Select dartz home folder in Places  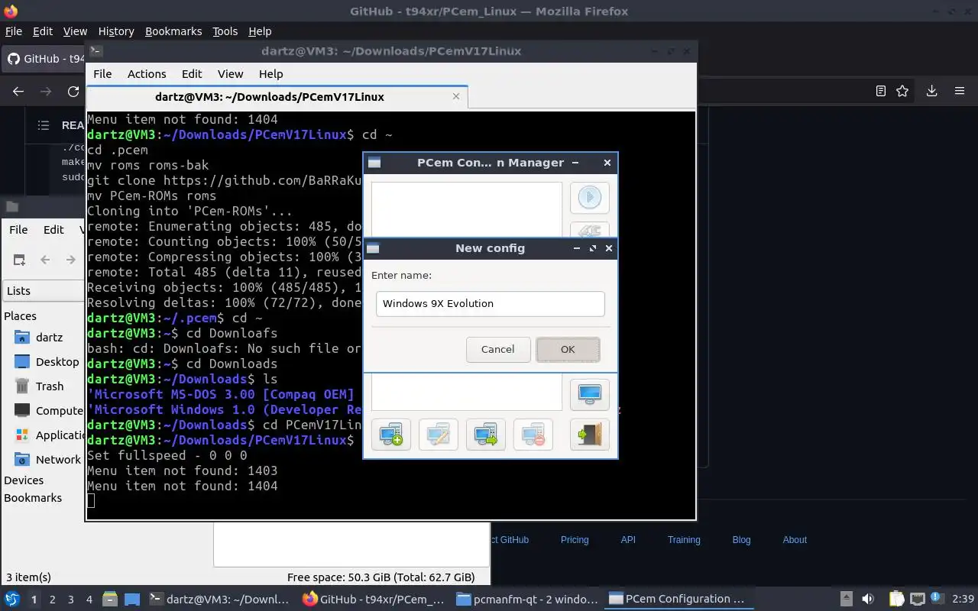tap(48, 337)
